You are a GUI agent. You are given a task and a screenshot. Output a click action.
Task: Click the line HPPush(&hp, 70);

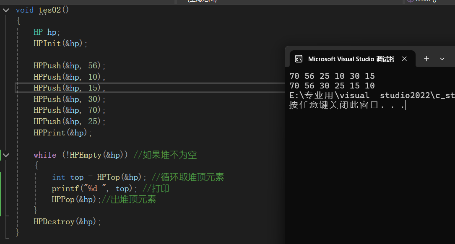pyautogui.click(x=69, y=110)
